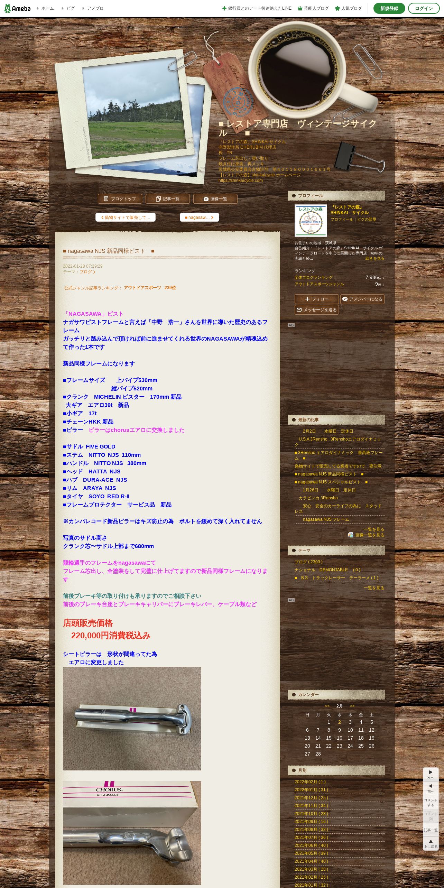
Task: Click the ログイン button
Action: point(424,8)
